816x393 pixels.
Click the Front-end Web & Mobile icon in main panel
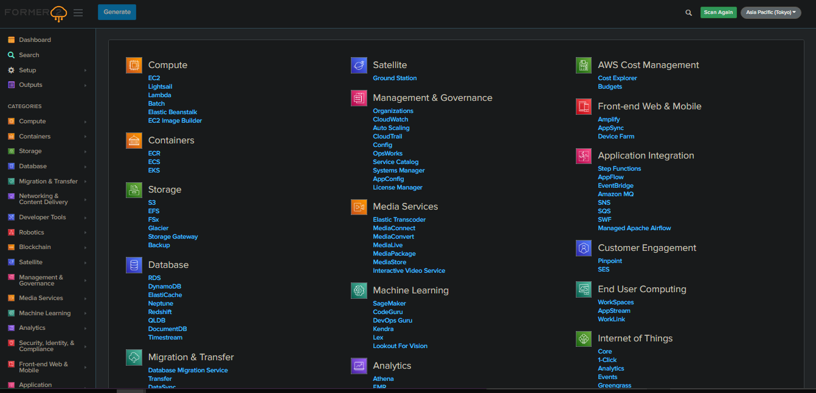pyautogui.click(x=584, y=106)
